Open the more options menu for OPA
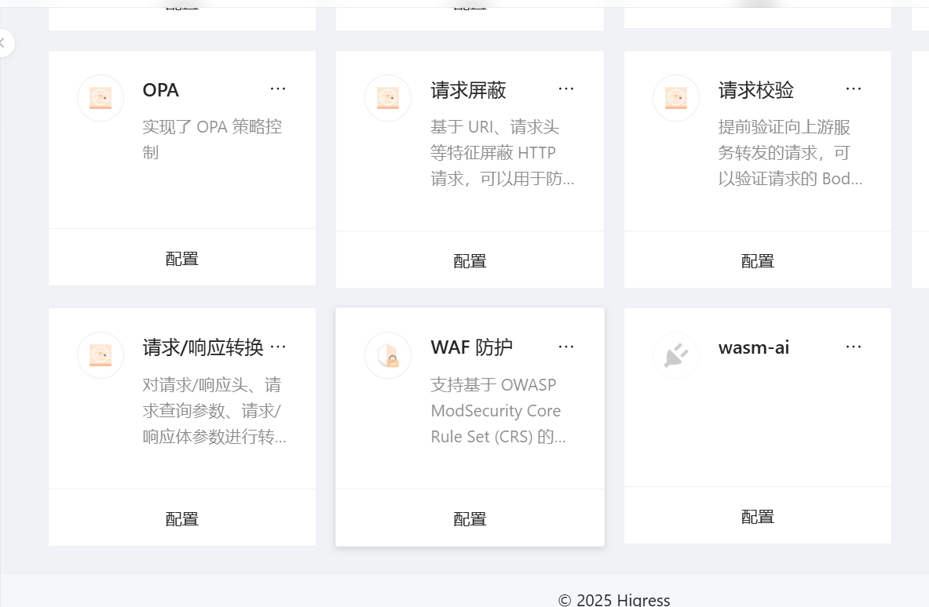Image resolution: width=929 pixels, height=607 pixels. [278, 89]
